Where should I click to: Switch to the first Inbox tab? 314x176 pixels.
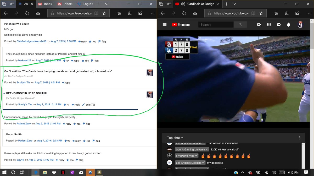(45, 4)
